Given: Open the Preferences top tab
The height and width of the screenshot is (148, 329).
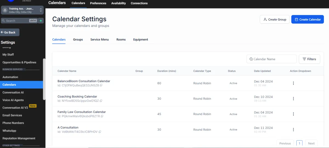Looking at the screenshot, I should (98, 3).
